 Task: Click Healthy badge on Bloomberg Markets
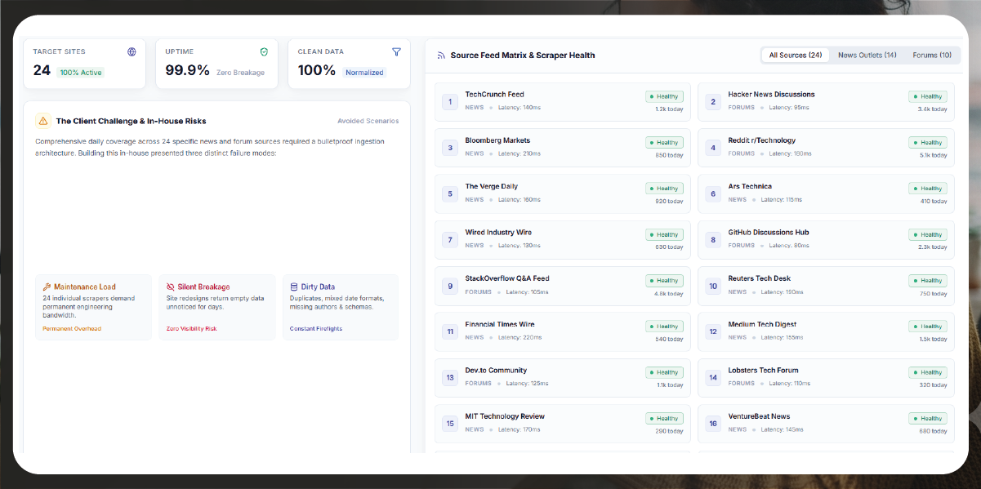[664, 142]
